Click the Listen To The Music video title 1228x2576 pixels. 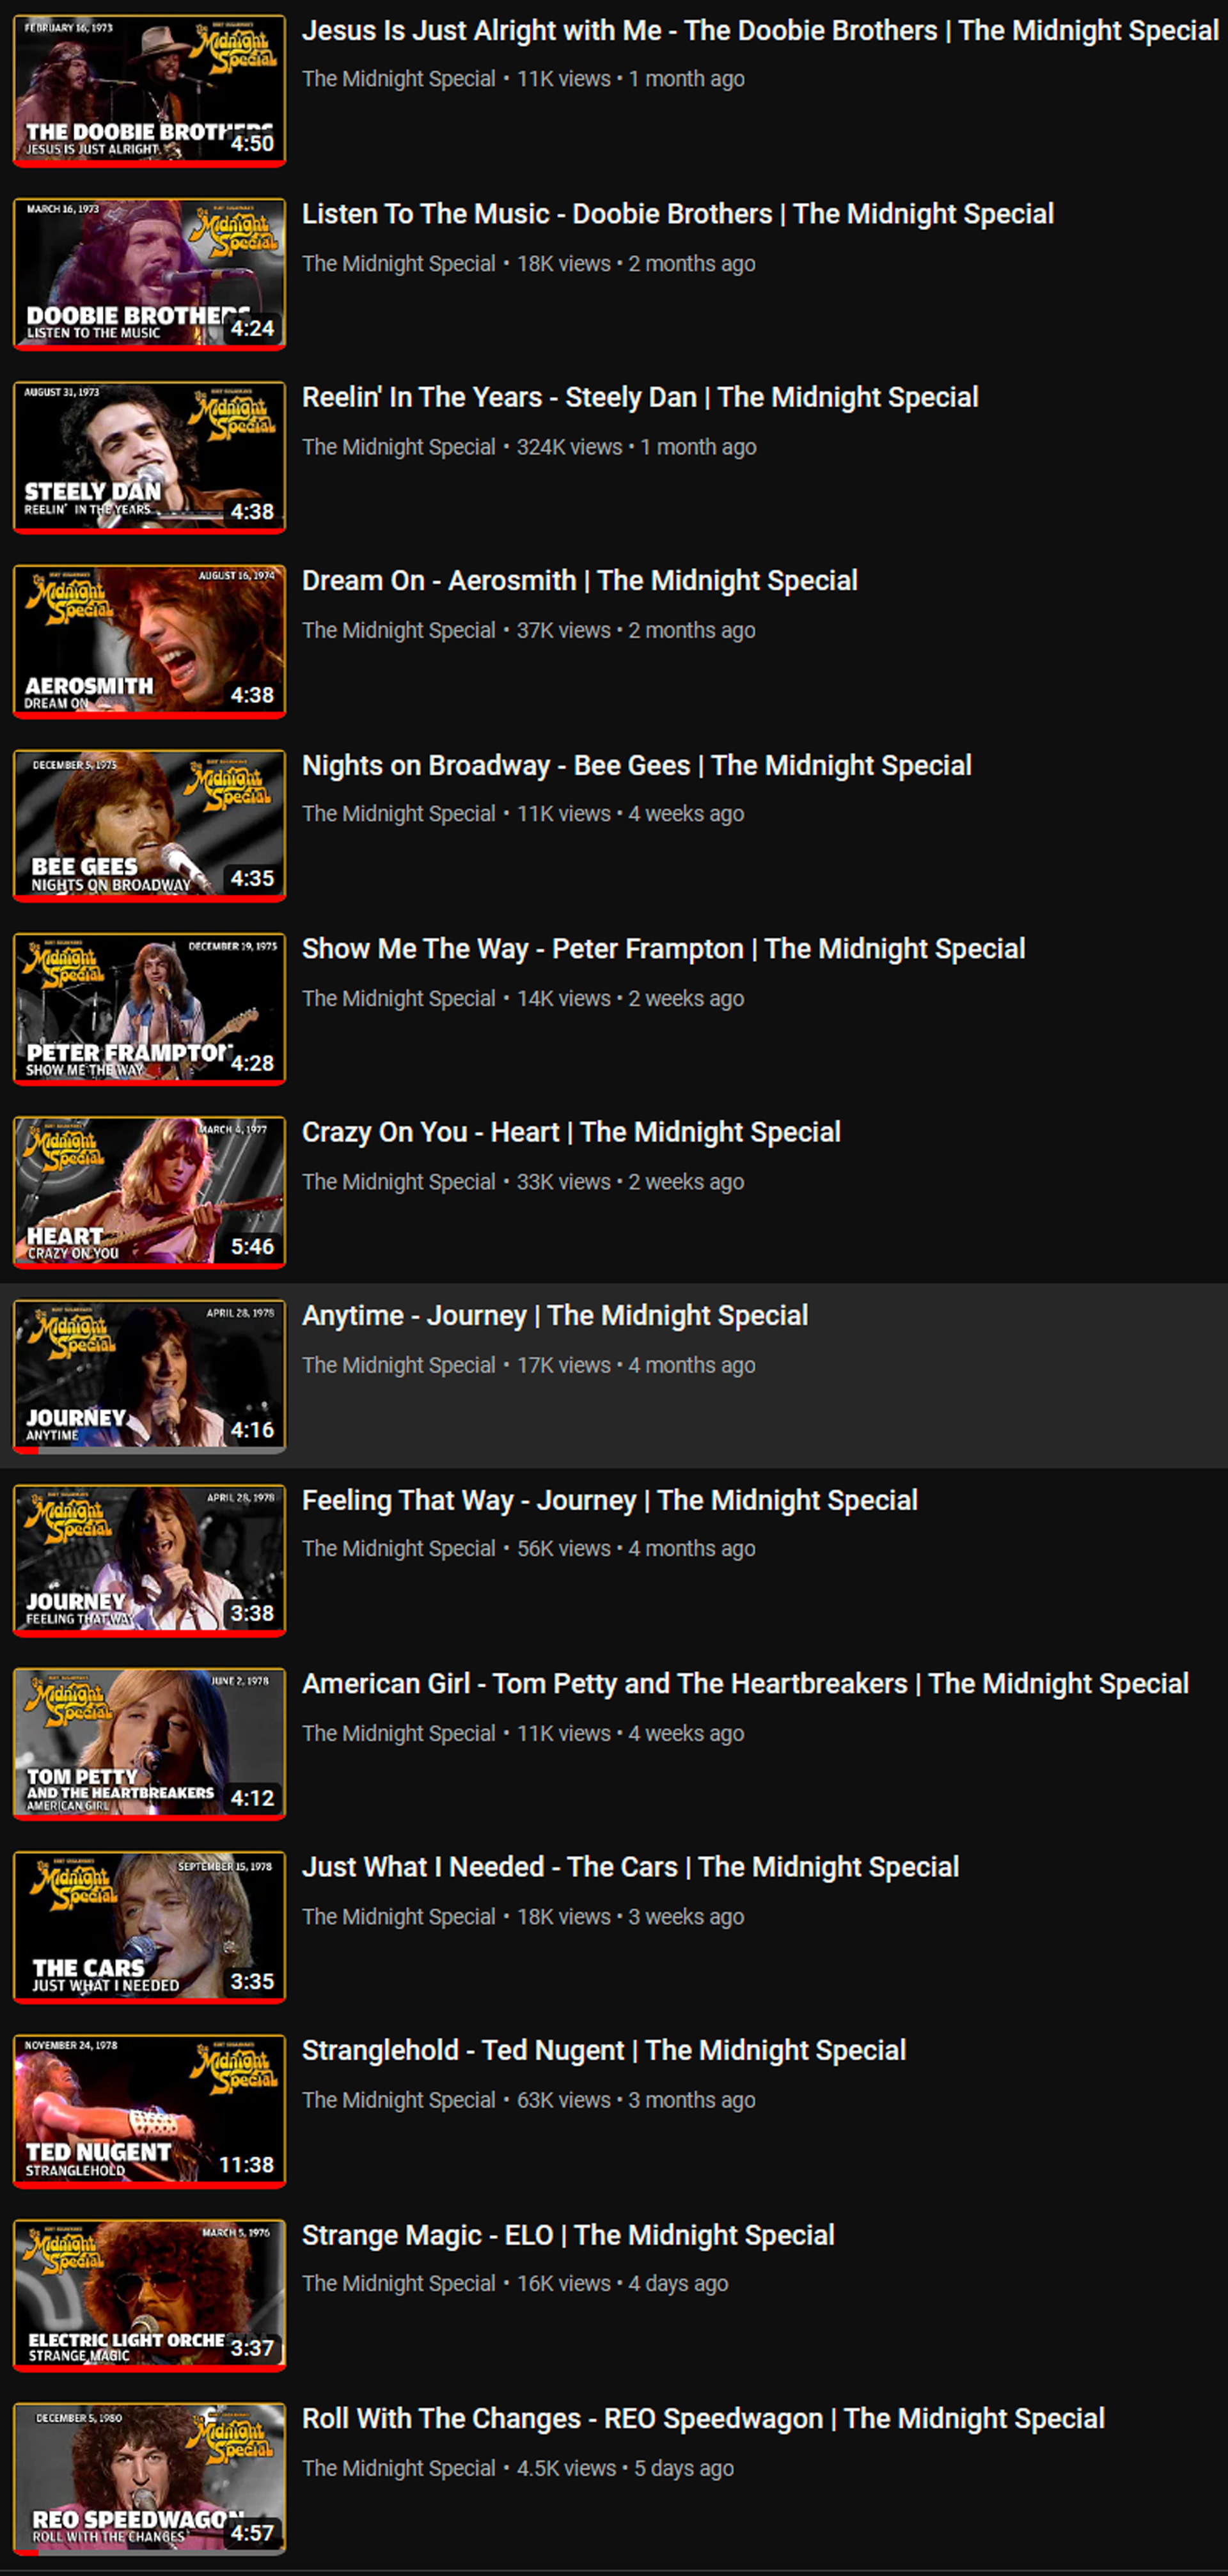tap(677, 214)
